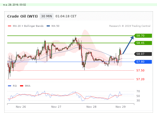157x114 pixels.
Task: Click the MA 20 + Bollinger Bands legend swatch
Action: 10,26
